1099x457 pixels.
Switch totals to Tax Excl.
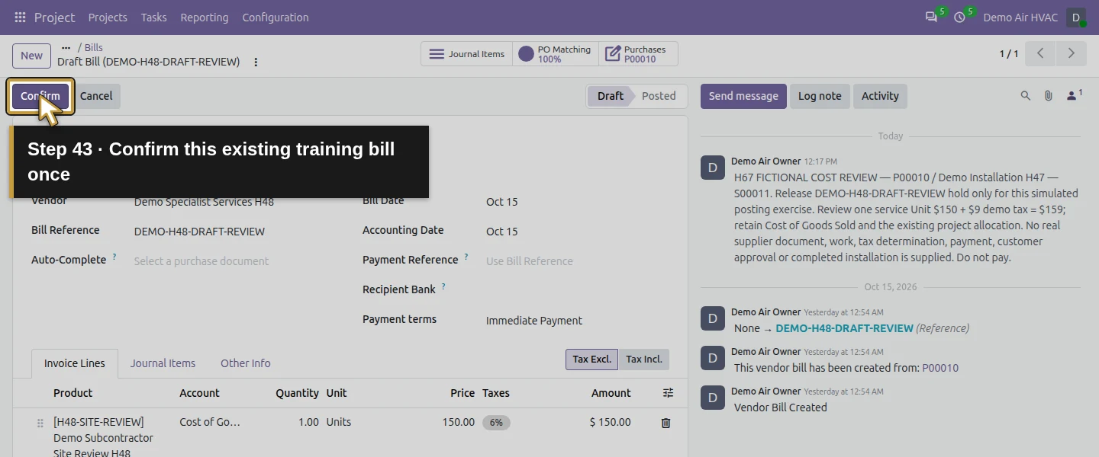[x=592, y=360]
